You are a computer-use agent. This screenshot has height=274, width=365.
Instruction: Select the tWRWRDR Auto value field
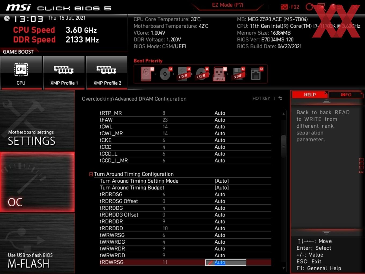pos(220,249)
